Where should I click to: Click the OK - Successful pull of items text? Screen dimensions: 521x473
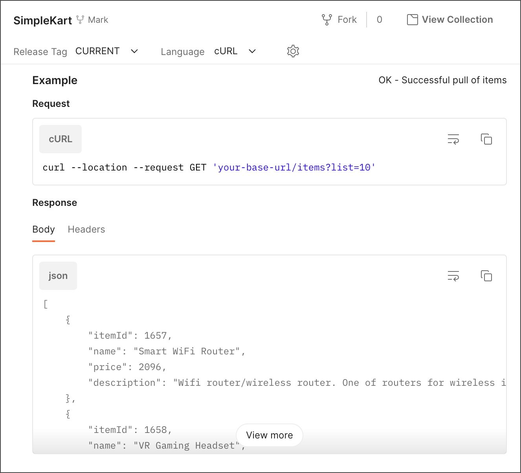tap(442, 80)
